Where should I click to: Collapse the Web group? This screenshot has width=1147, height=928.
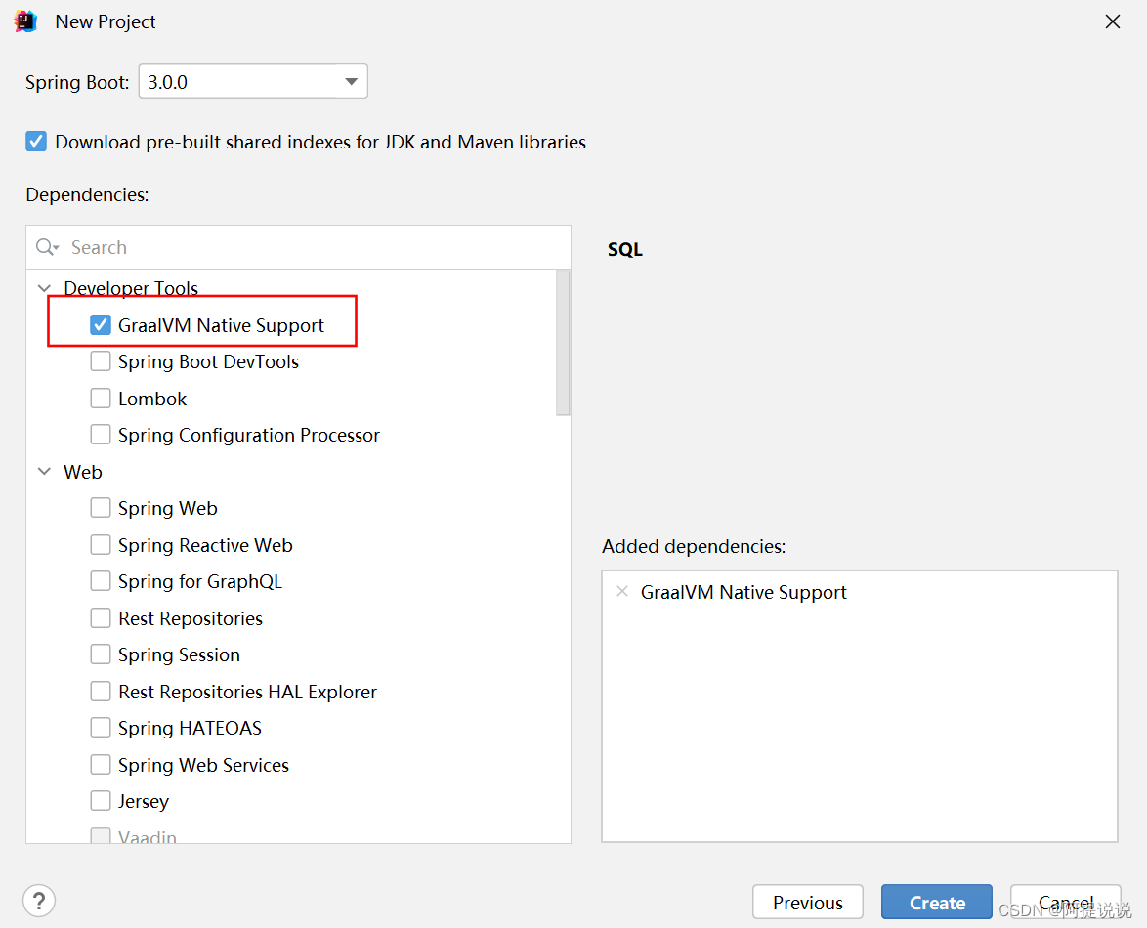click(45, 472)
